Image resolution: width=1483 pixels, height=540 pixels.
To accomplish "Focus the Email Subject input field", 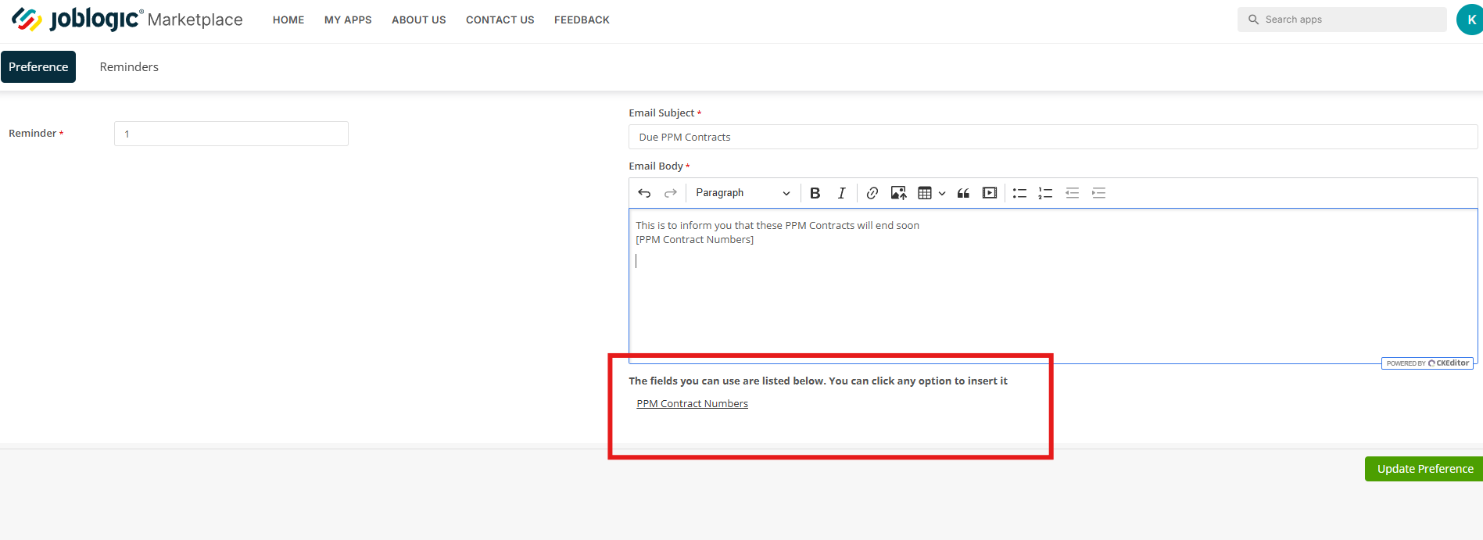I will pos(1053,137).
